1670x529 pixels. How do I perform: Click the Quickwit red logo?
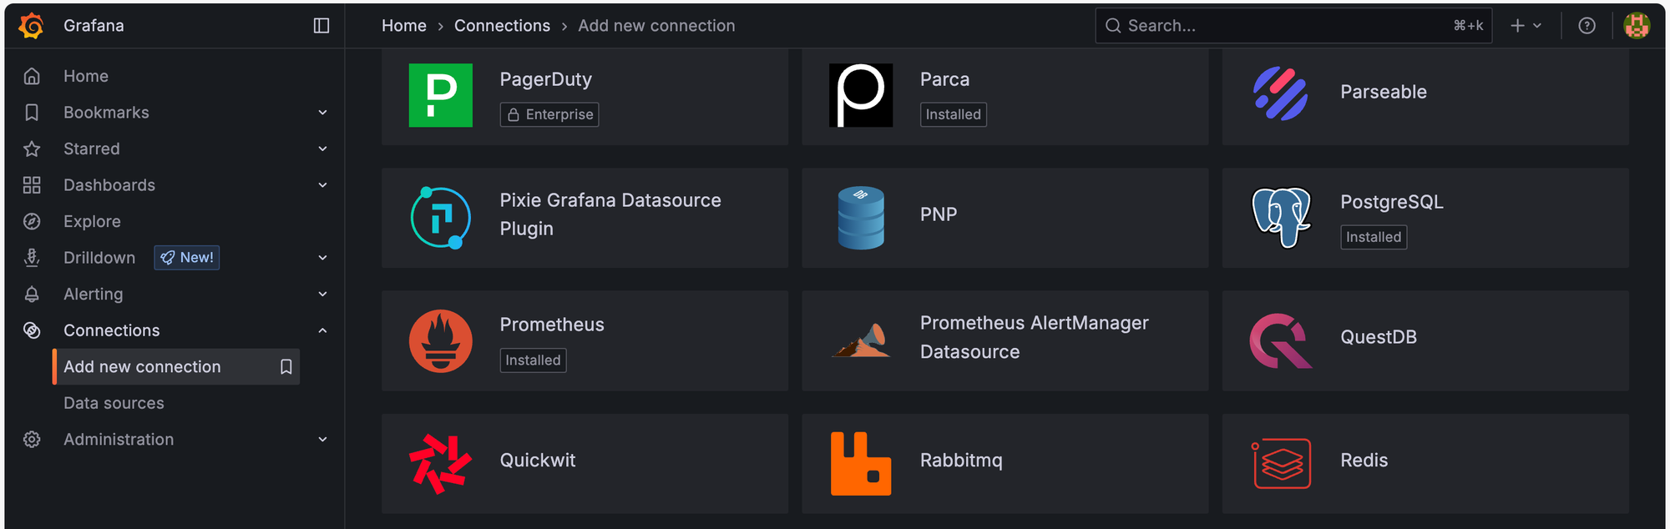click(441, 464)
